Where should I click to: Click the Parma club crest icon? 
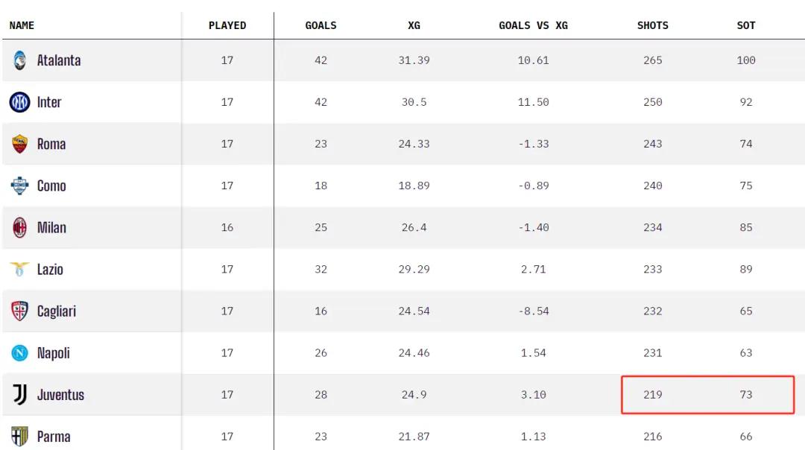tap(19, 437)
